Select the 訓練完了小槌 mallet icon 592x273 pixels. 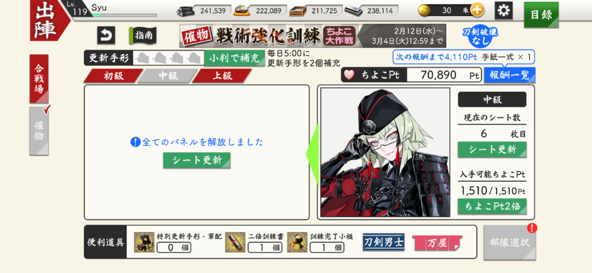pos(297,242)
